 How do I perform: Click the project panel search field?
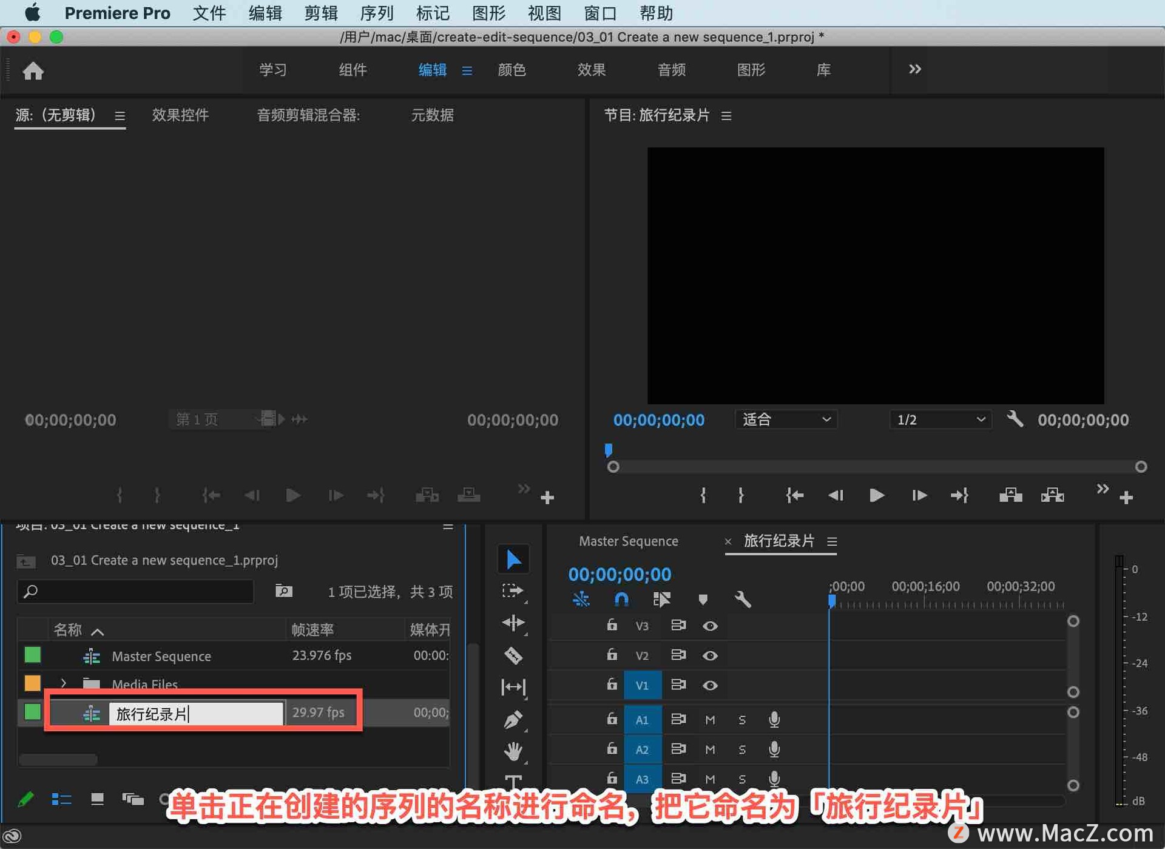(137, 591)
